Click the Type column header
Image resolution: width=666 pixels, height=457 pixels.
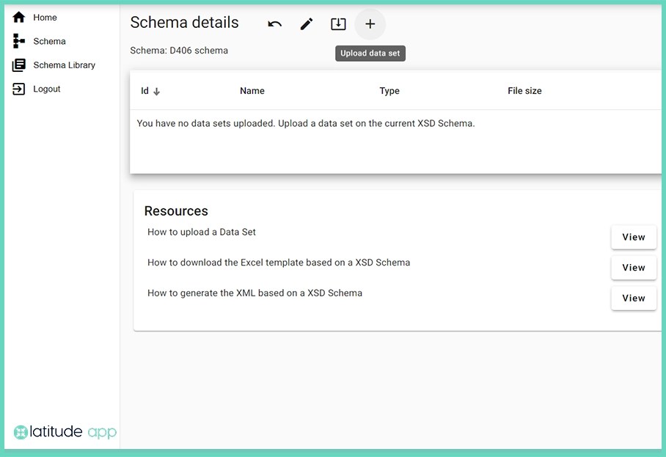(389, 91)
